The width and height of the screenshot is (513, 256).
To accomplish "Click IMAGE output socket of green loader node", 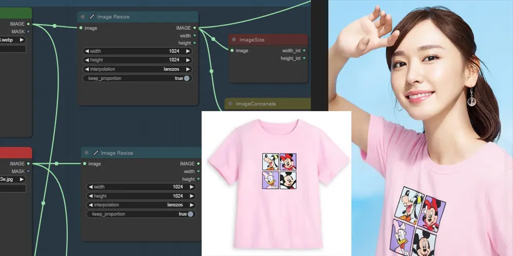I will (28, 24).
